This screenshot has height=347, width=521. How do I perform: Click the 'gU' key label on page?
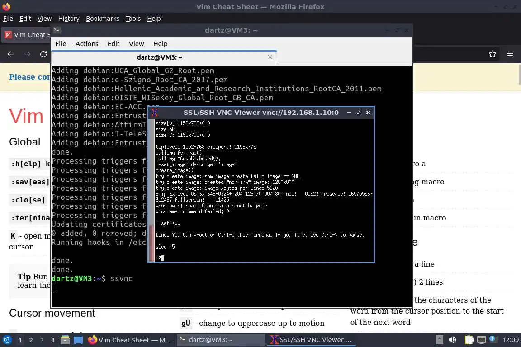tap(186, 323)
